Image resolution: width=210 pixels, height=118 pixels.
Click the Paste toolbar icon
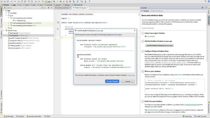25,1
